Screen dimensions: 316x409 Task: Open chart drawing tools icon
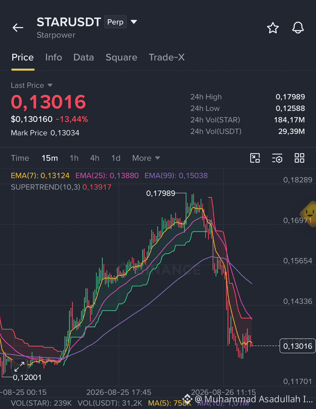(255, 158)
